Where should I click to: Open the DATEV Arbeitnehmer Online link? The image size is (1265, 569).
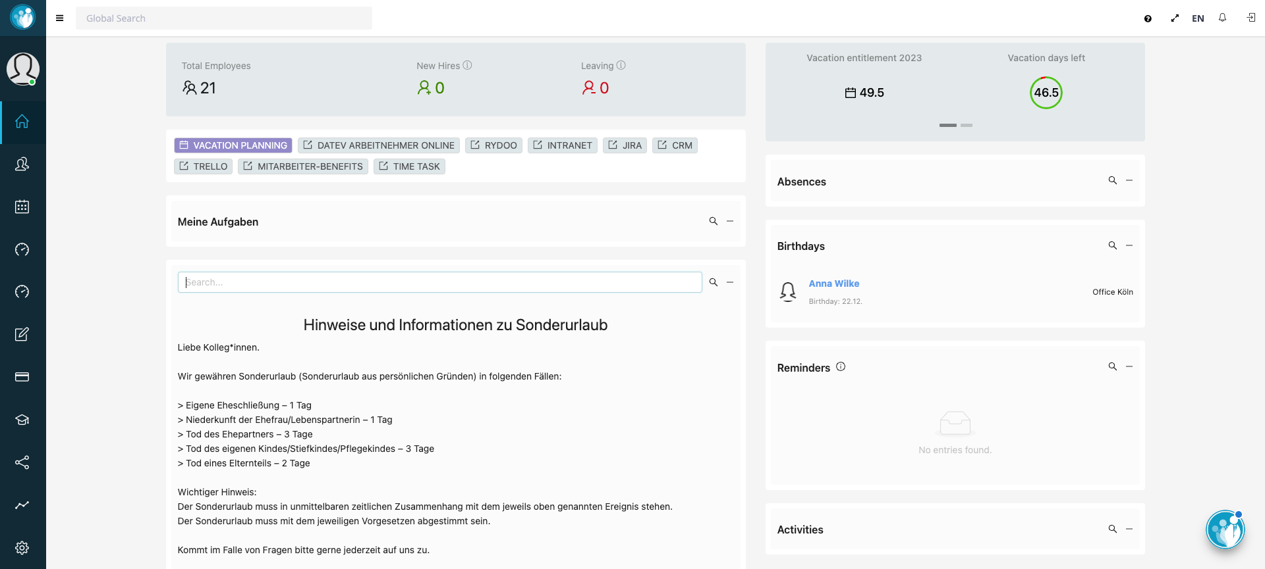tap(379, 145)
